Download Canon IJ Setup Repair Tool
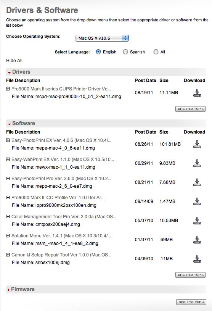Viewport: 212px width, 311px height. tap(197, 259)
